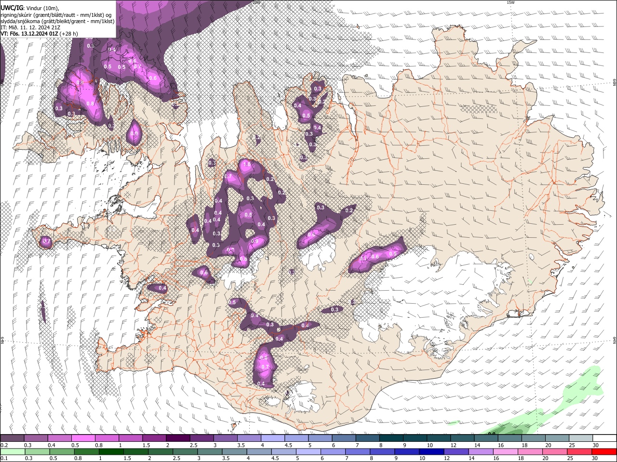Viewport: 617px width, 462px height.
Task: Select the top-row legend swatch between 0.8 and 1
Action: [x=107, y=438]
